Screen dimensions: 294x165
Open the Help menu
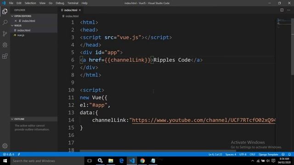point(85,3)
